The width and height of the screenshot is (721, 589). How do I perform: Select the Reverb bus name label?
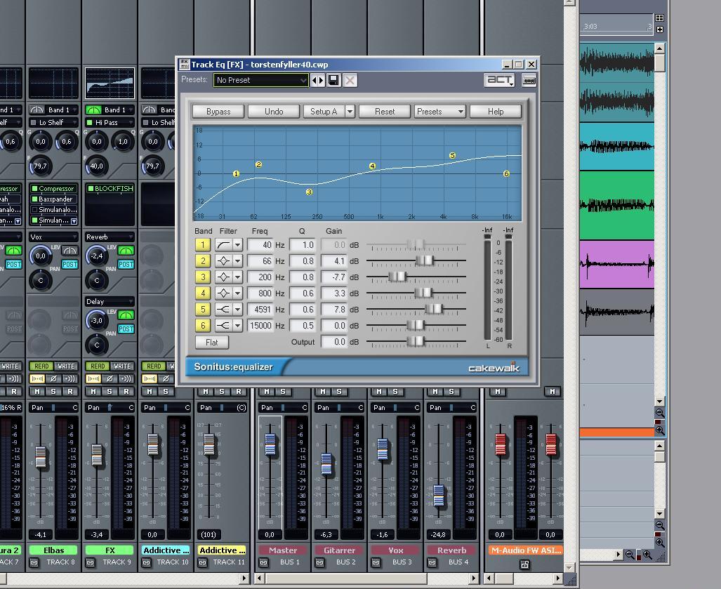coord(451,550)
